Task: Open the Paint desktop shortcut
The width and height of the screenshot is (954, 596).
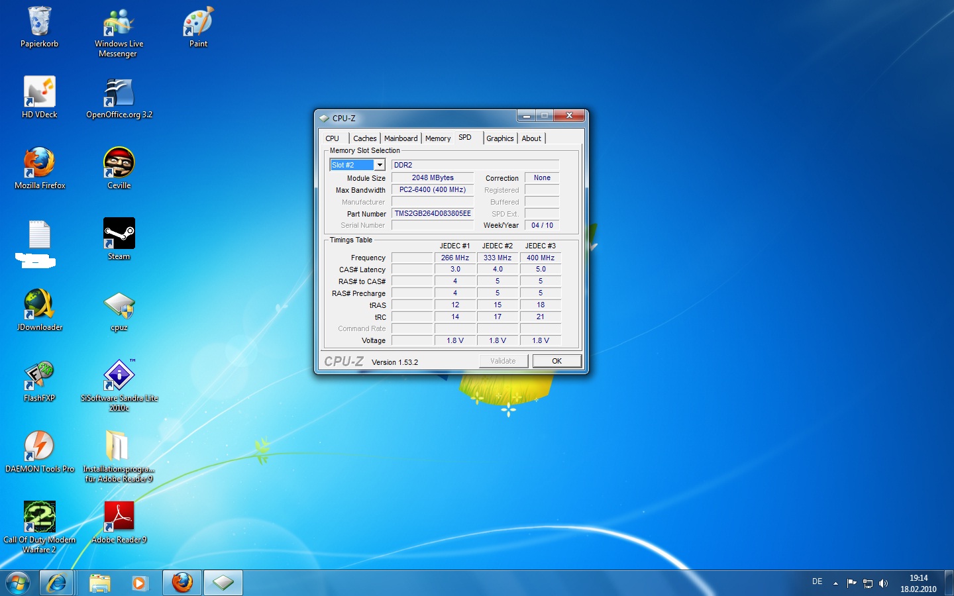Action: [198, 26]
